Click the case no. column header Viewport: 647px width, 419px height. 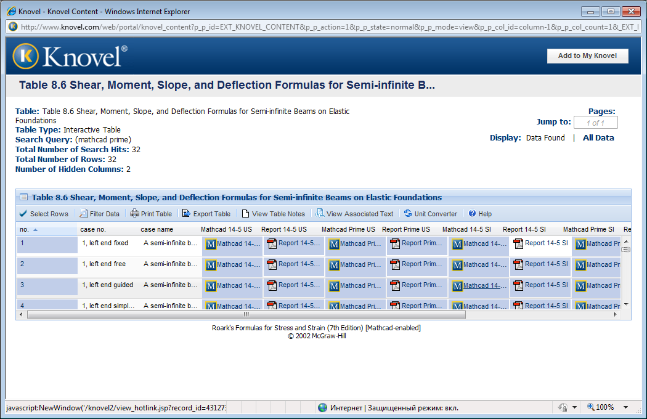click(93, 229)
